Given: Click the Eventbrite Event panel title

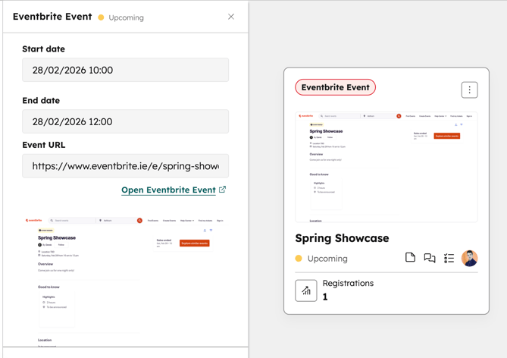Looking at the screenshot, I should click(x=52, y=17).
